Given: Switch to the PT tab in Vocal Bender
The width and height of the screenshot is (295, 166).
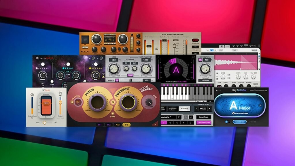Looking at the screenshot, I should pyautogui.click(x=126, y=124).
